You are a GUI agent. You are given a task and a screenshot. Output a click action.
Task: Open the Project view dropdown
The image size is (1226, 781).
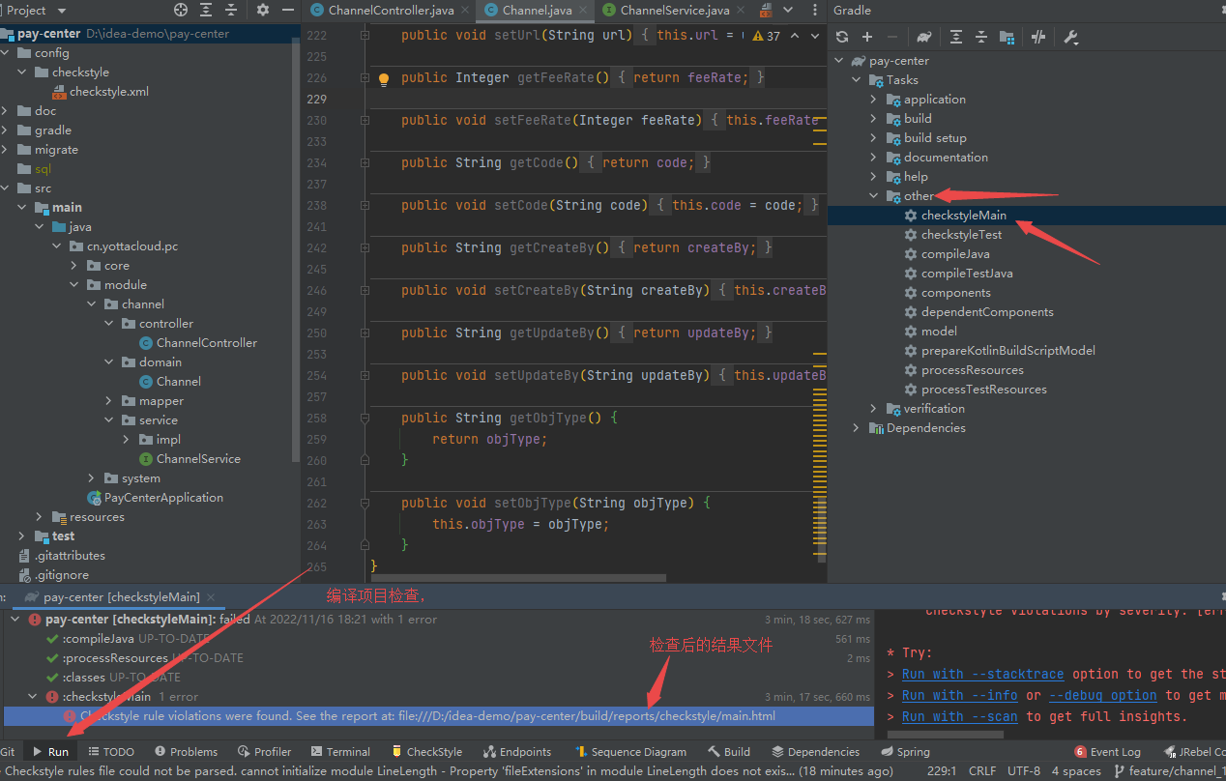(x=62, y=10)
